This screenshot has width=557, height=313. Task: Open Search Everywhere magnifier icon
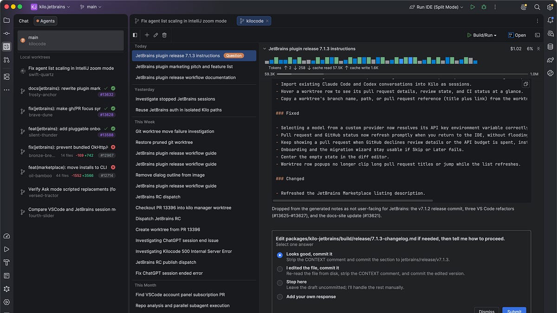coord(537,7)
